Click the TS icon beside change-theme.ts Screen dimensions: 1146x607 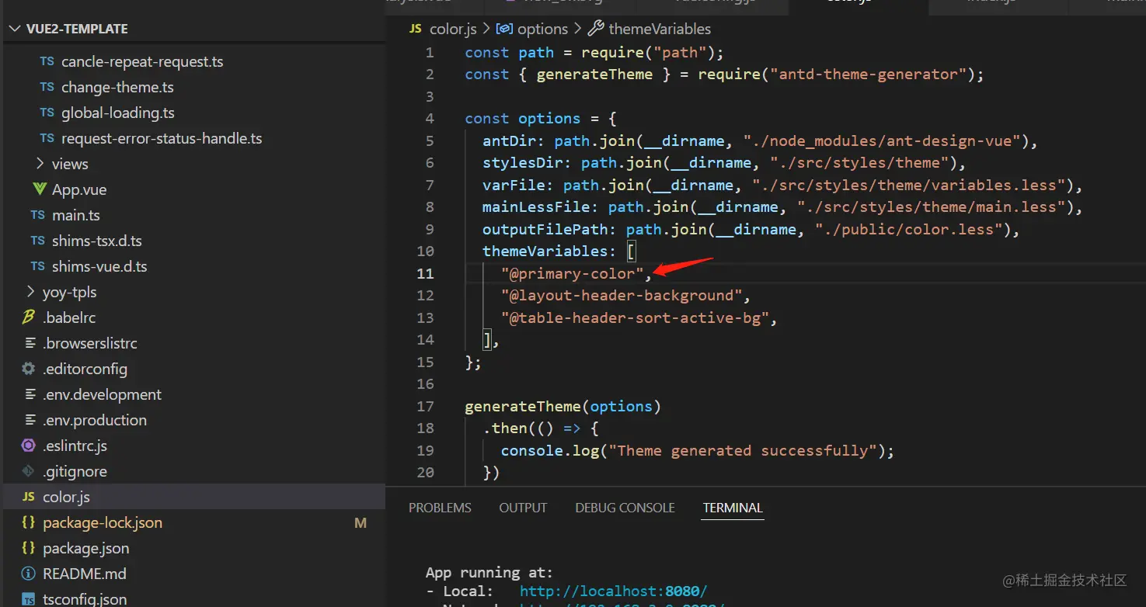[47, 87]
